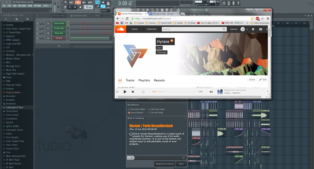Click the Upload link on SoundCloud
Screen dimensions: 314x169
pos(234,29)
